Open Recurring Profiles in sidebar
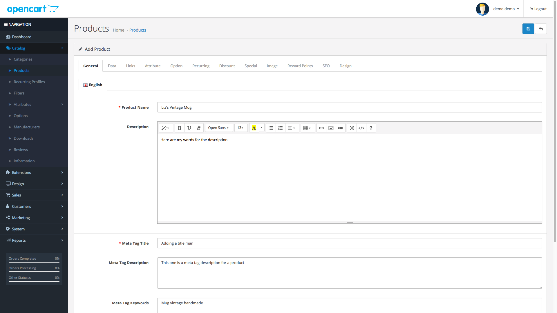This screenshot has height=313, width=557. 34,82
